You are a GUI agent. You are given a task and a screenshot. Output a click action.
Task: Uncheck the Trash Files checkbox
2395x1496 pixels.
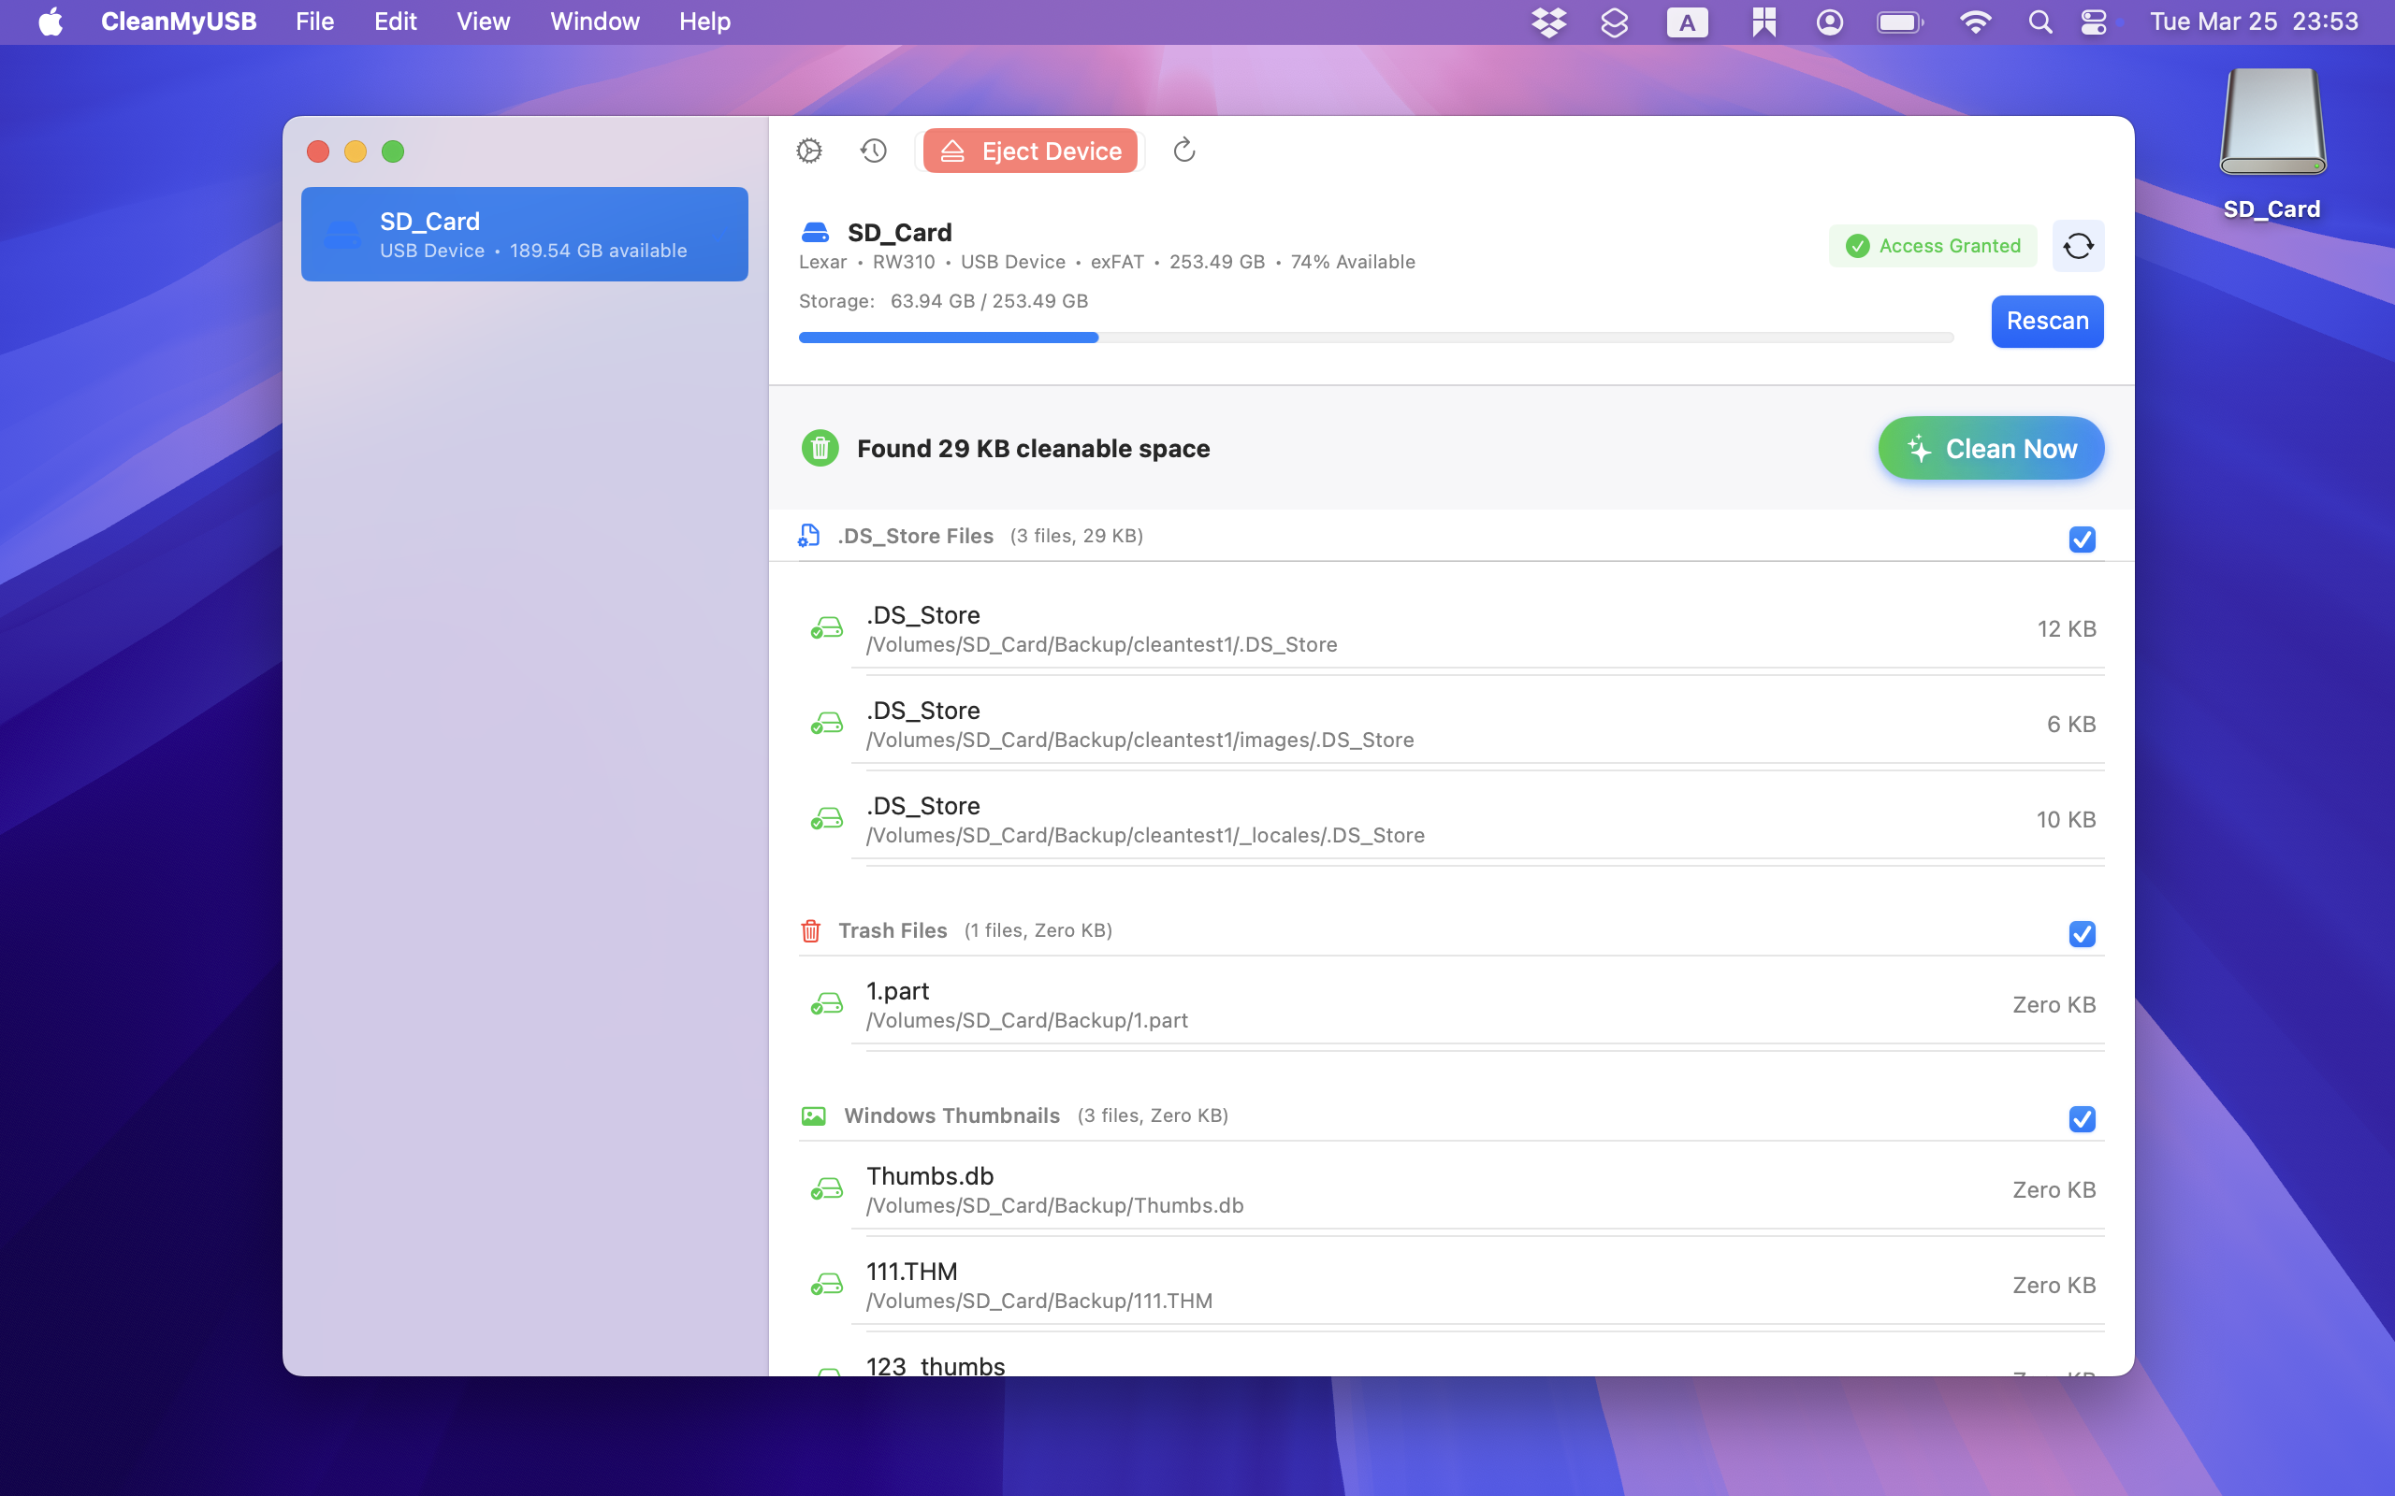[x=2083, y=934]
